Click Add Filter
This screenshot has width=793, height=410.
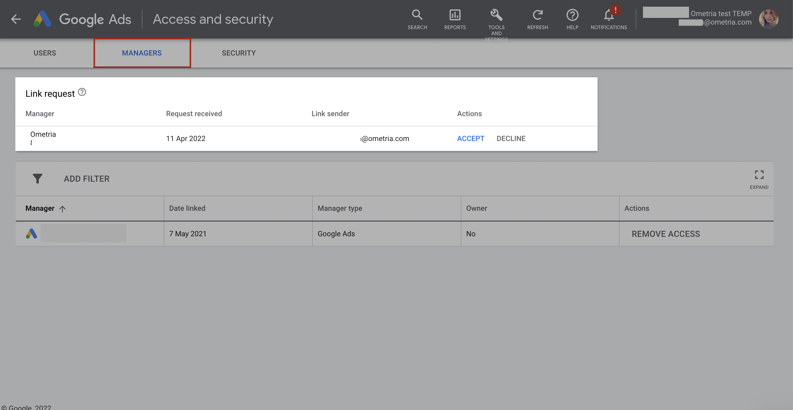(x=86, y=179)
